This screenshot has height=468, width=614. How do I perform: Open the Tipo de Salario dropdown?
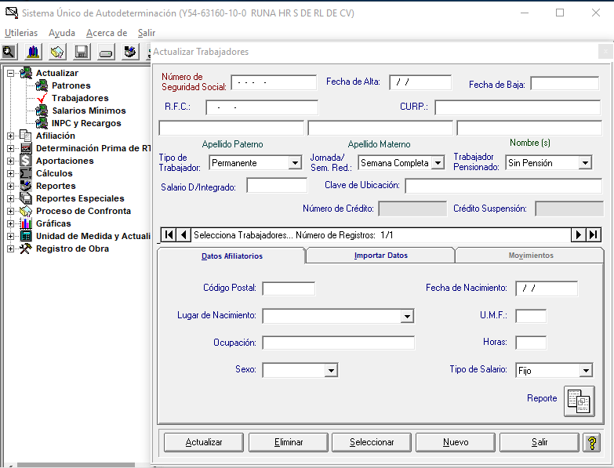[586, 370]
